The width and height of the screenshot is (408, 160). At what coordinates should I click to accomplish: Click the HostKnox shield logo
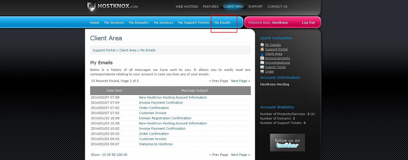point(91,7)
